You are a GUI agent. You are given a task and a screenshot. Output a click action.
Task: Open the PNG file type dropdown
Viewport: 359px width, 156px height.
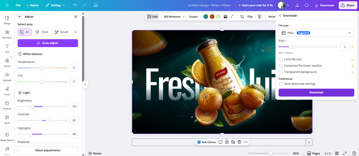316,33
